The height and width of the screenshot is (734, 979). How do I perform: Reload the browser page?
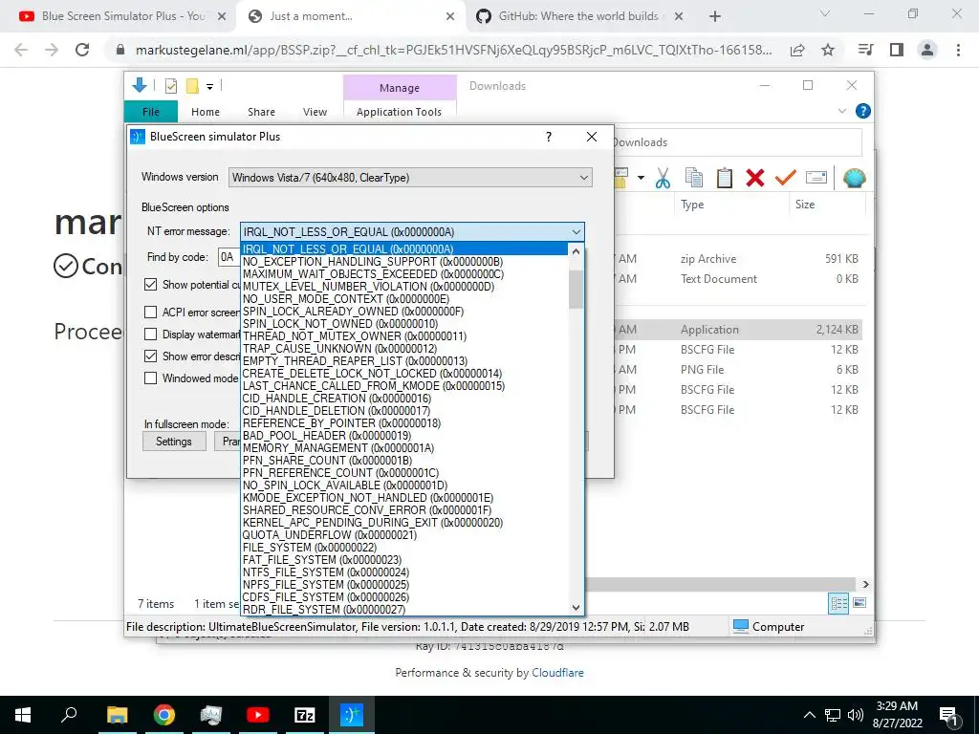coord(82,50)
